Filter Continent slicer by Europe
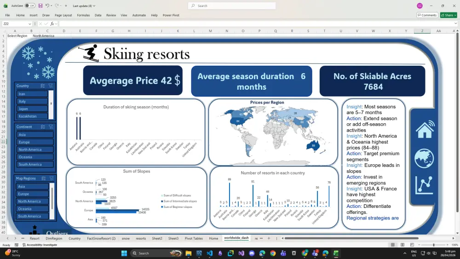This screenshot has height=259, width=460. pyautogui.click(x=35, y=142)
